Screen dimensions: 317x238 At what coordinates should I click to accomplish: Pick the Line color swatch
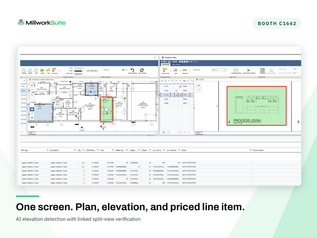coord(78,71)
